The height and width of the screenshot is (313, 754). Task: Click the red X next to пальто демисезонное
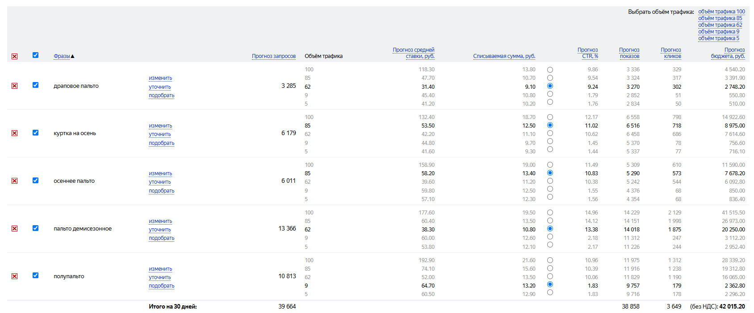tap(14, 229)
